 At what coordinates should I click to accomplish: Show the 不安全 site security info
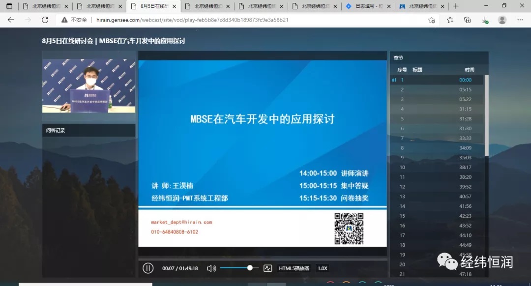pos(74,20)
